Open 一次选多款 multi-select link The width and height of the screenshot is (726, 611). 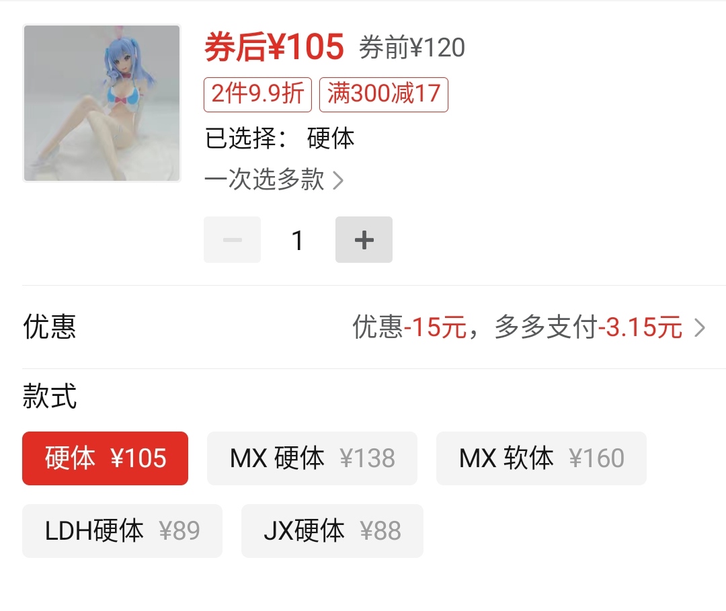point(264,179)
